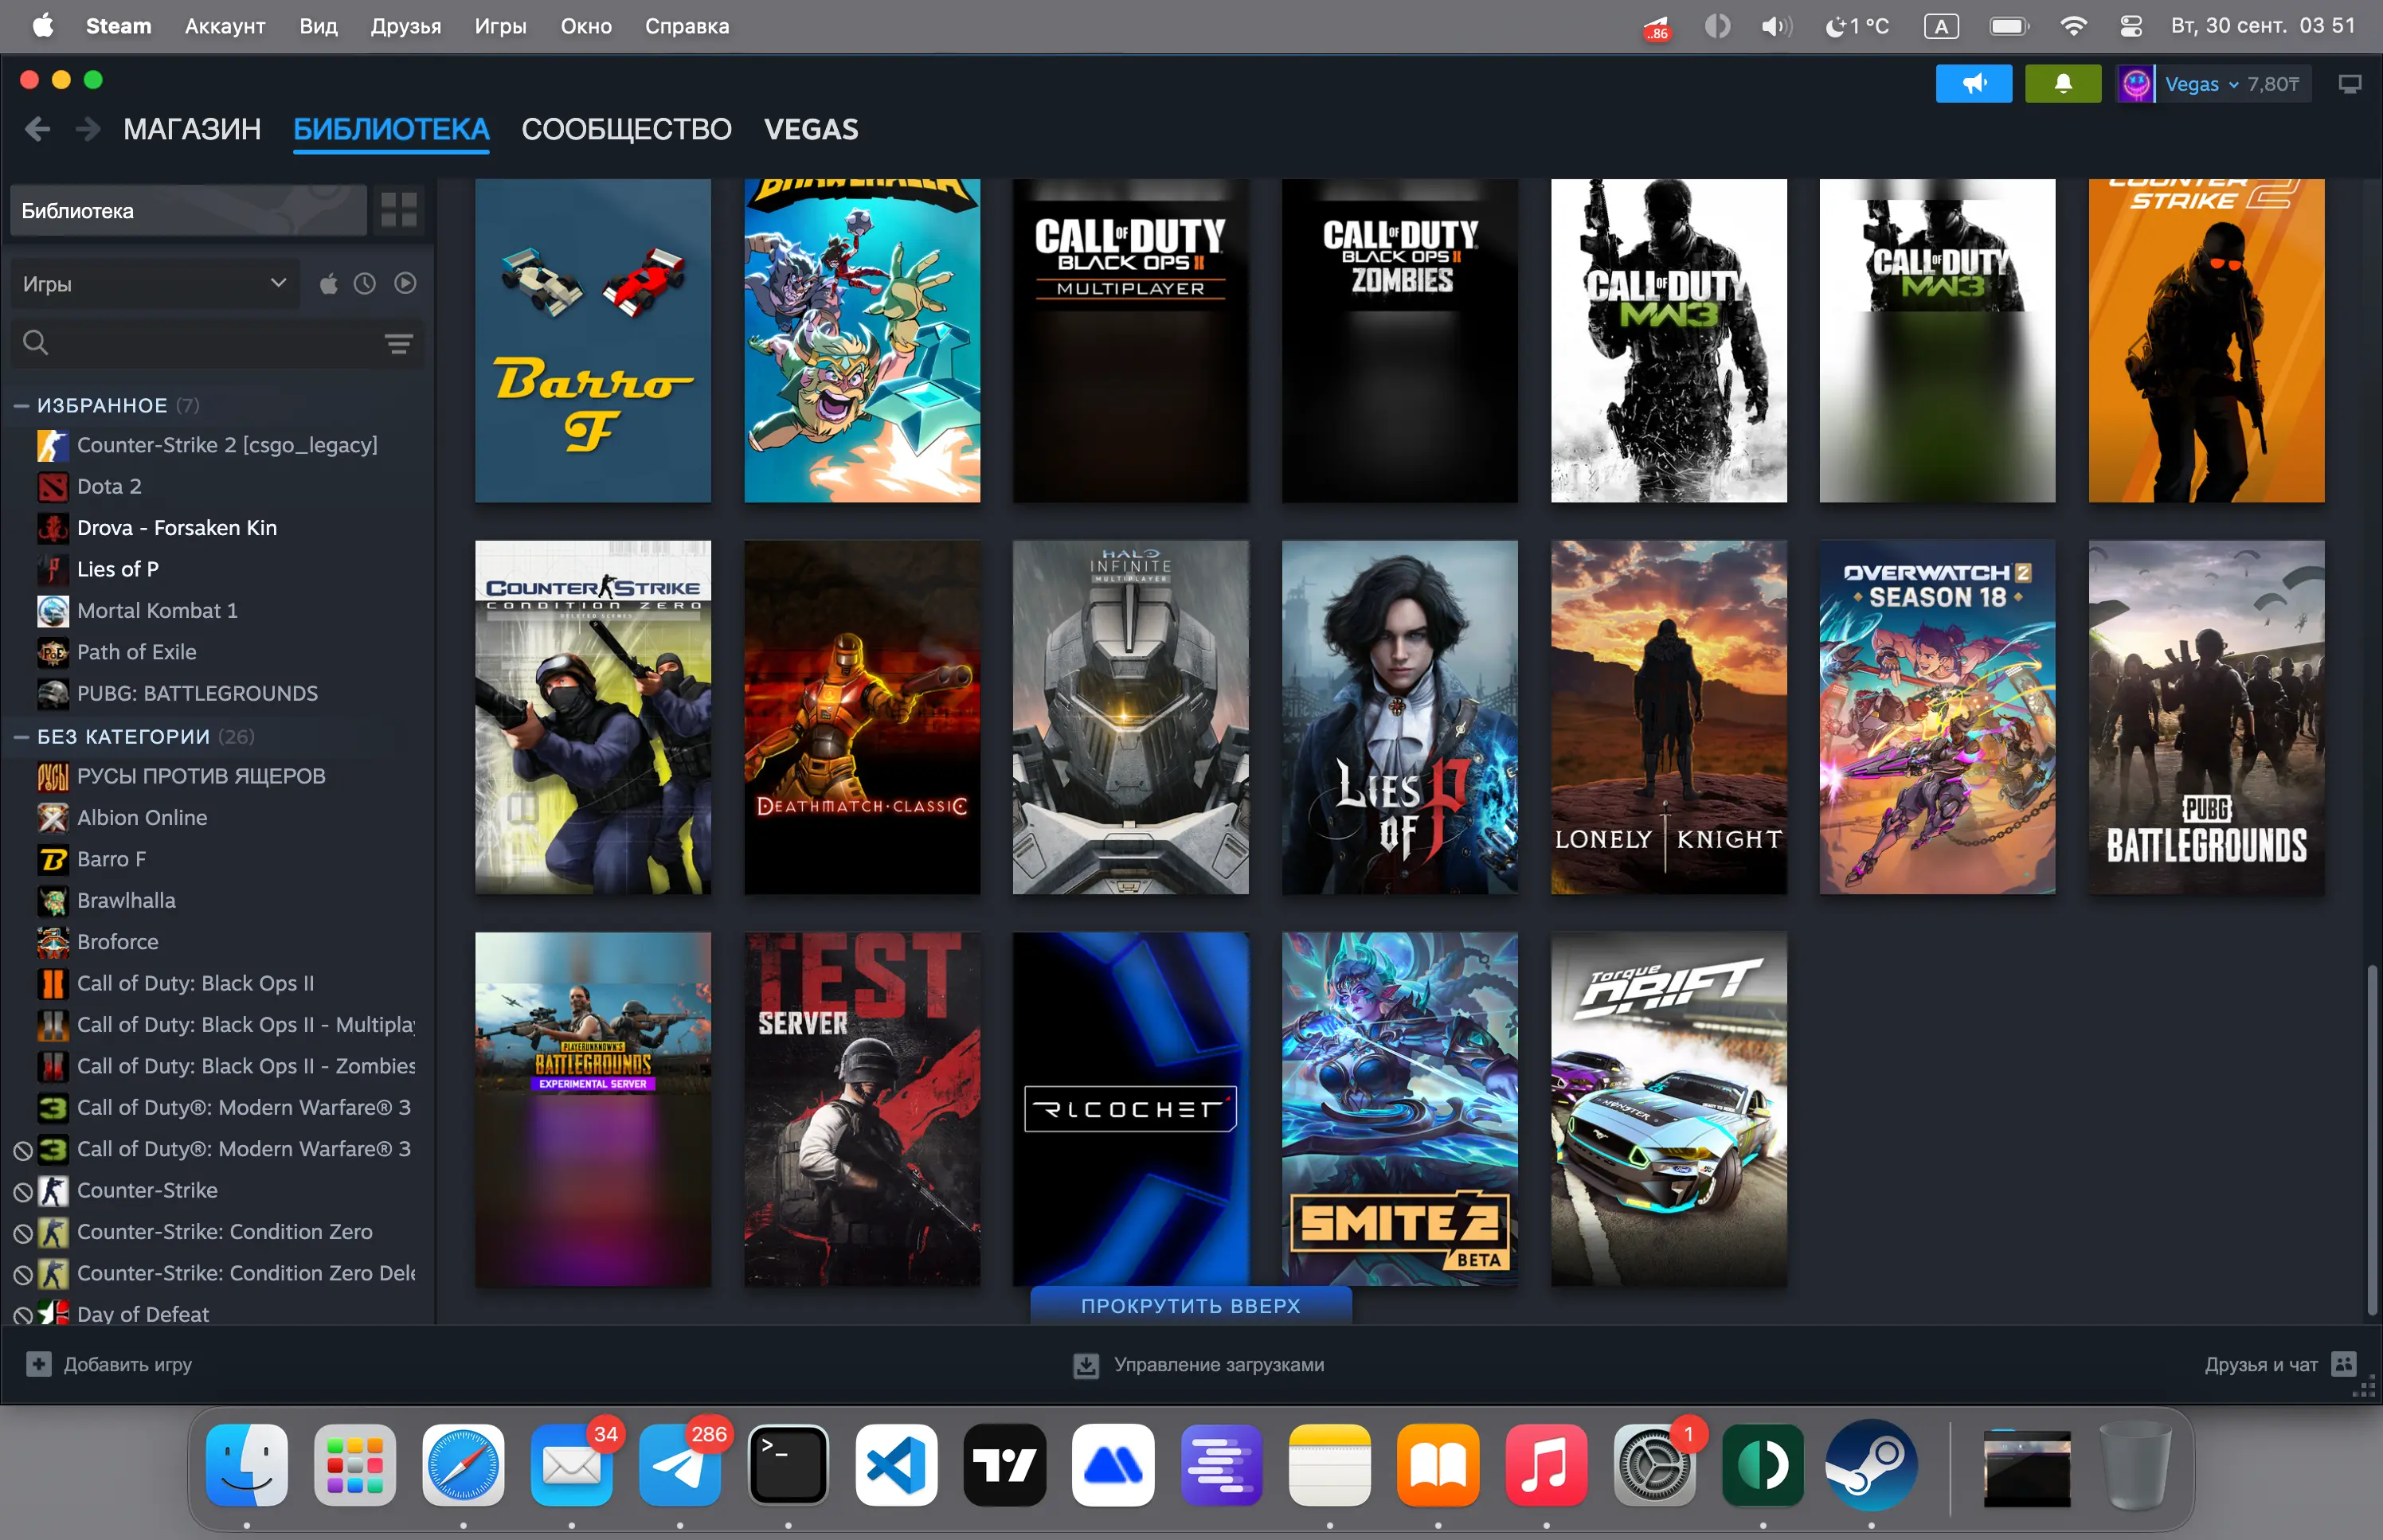Launch Visual Studio Code from dock

[x=897, y=1465]
